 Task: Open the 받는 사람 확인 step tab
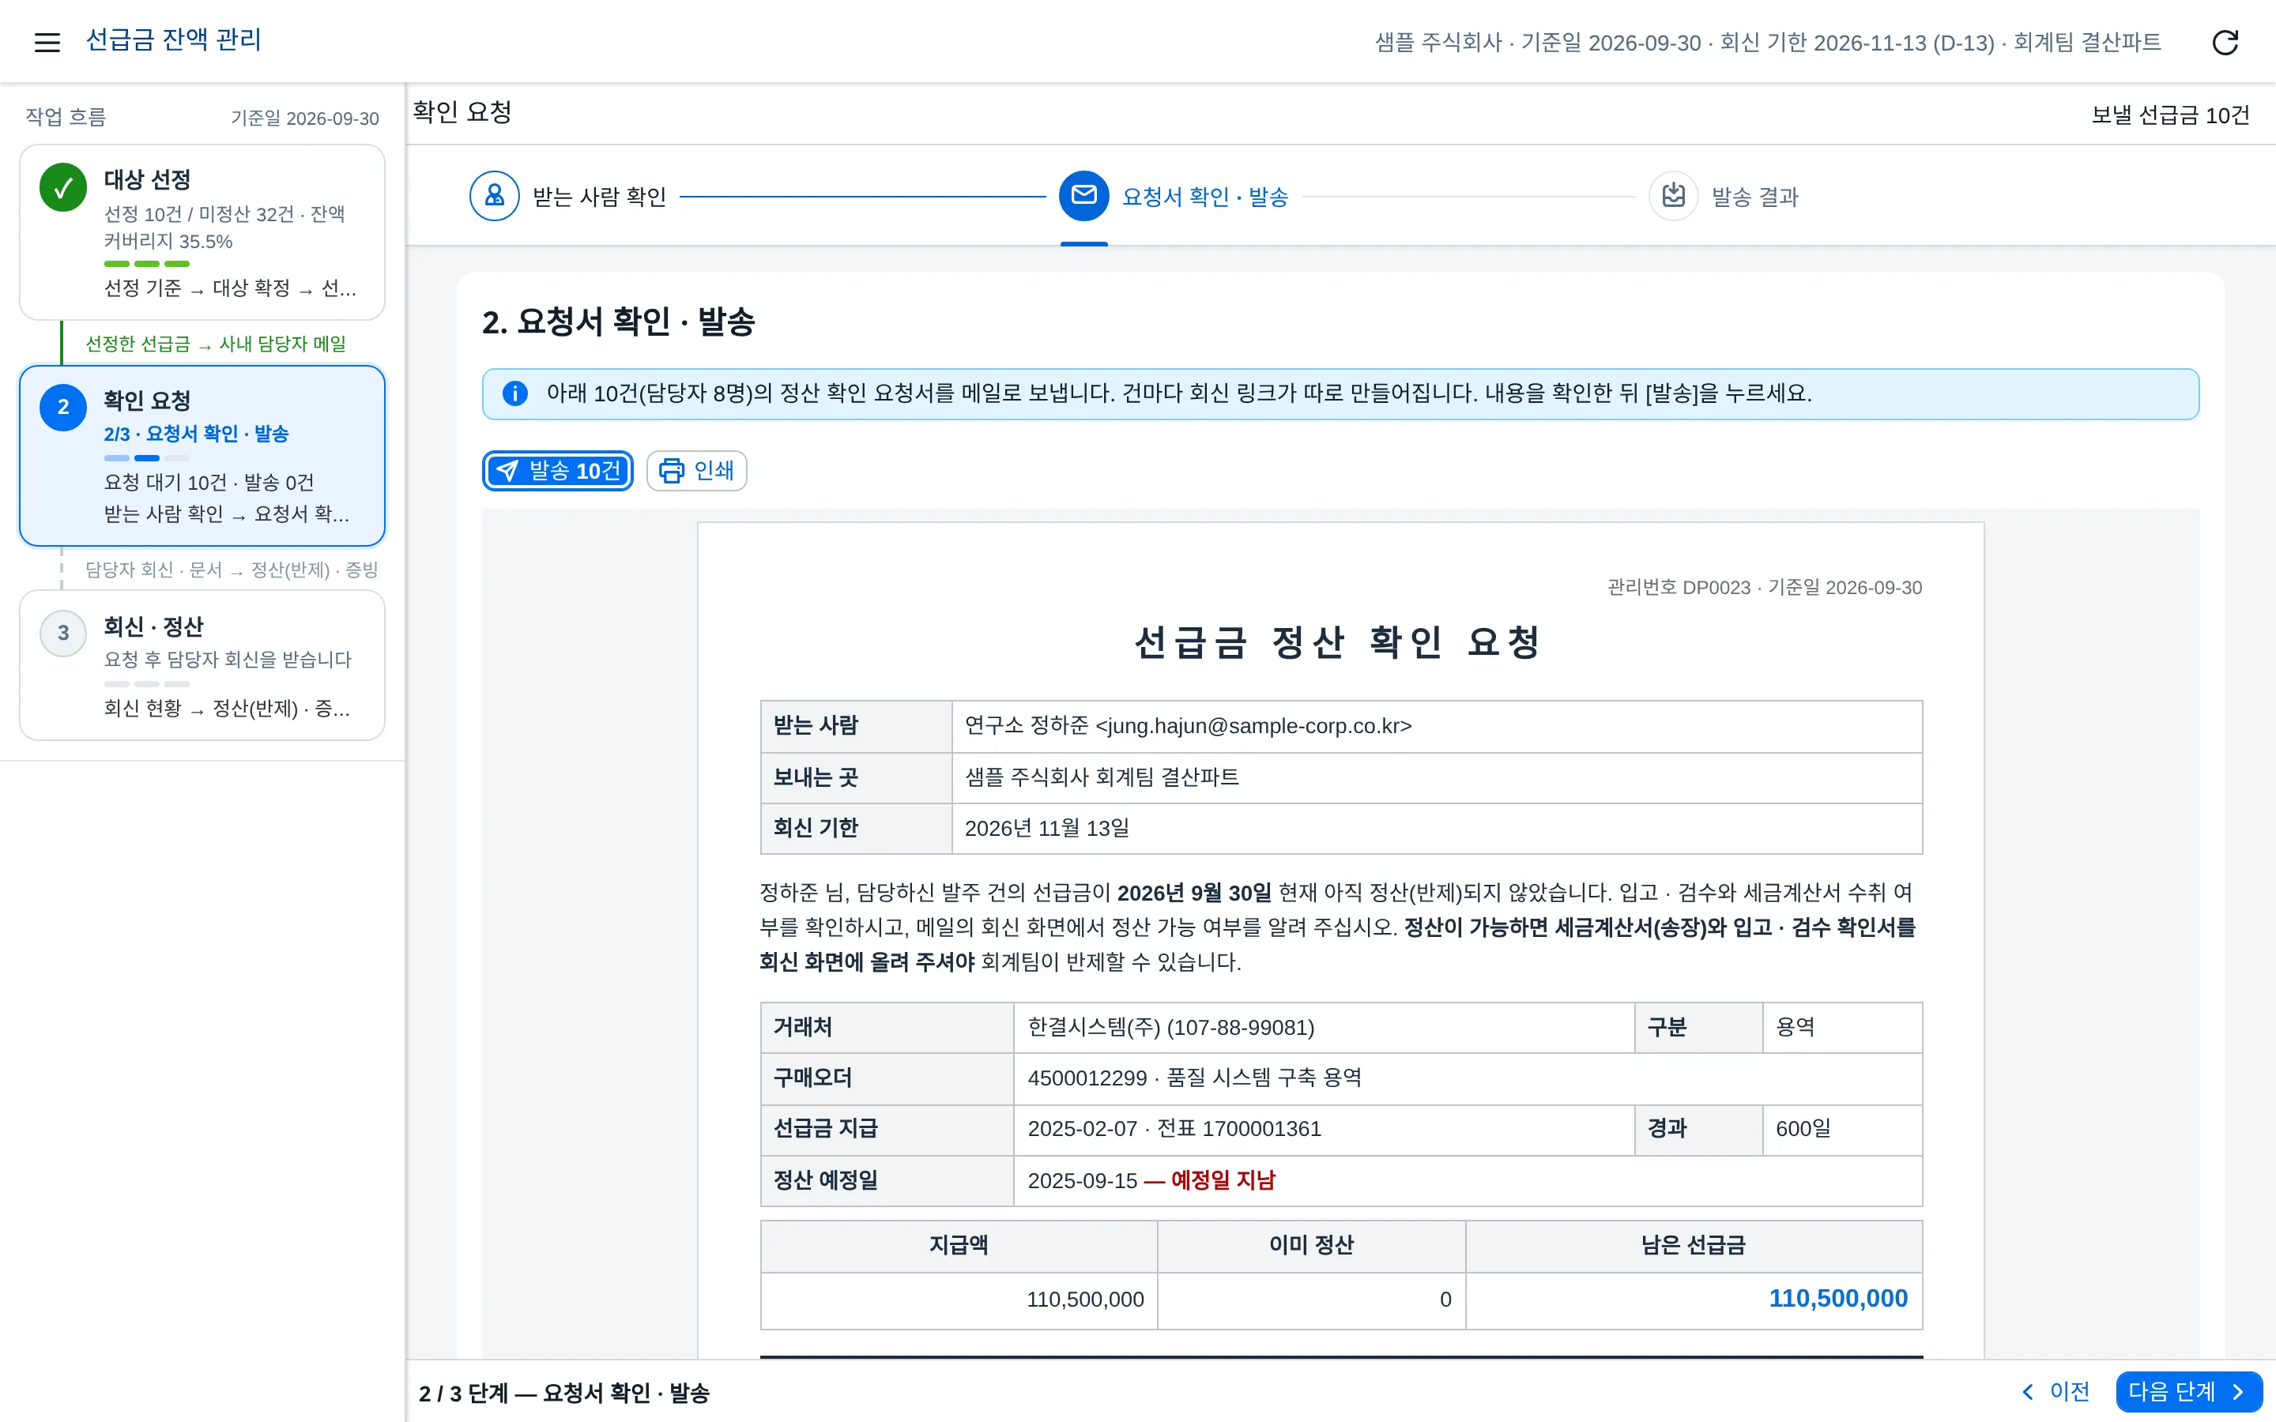coord(568,196)
